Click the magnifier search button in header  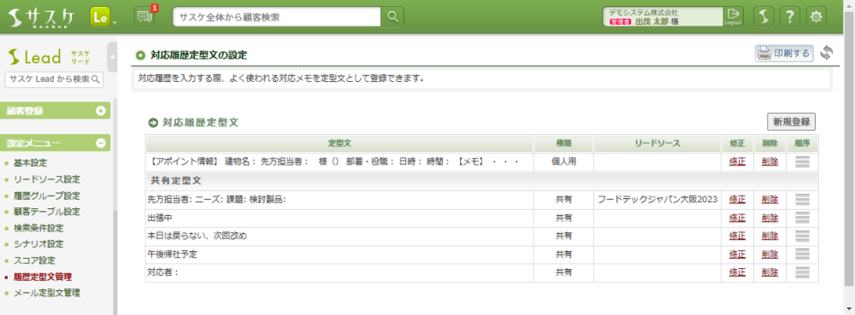[392, 17]
